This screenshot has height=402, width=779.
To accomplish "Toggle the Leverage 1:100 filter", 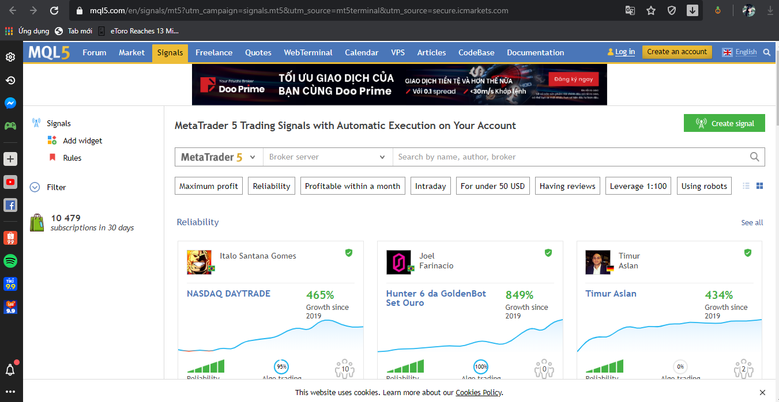I will (638, 186).
